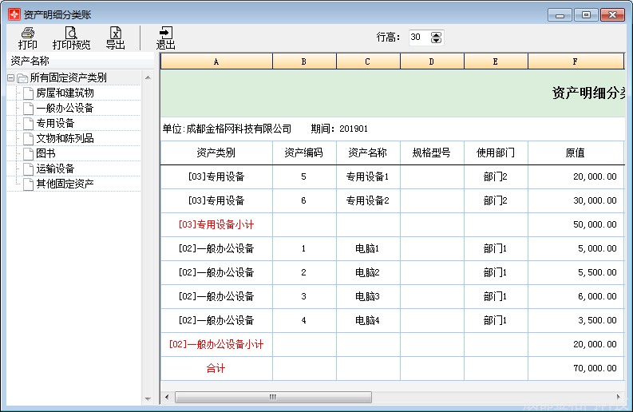
Task: Increase row height with stepper up arrow
Action: click(x=436, y=34)
